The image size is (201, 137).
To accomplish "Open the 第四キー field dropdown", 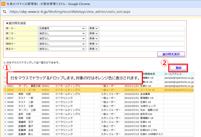I will (62, 44).
